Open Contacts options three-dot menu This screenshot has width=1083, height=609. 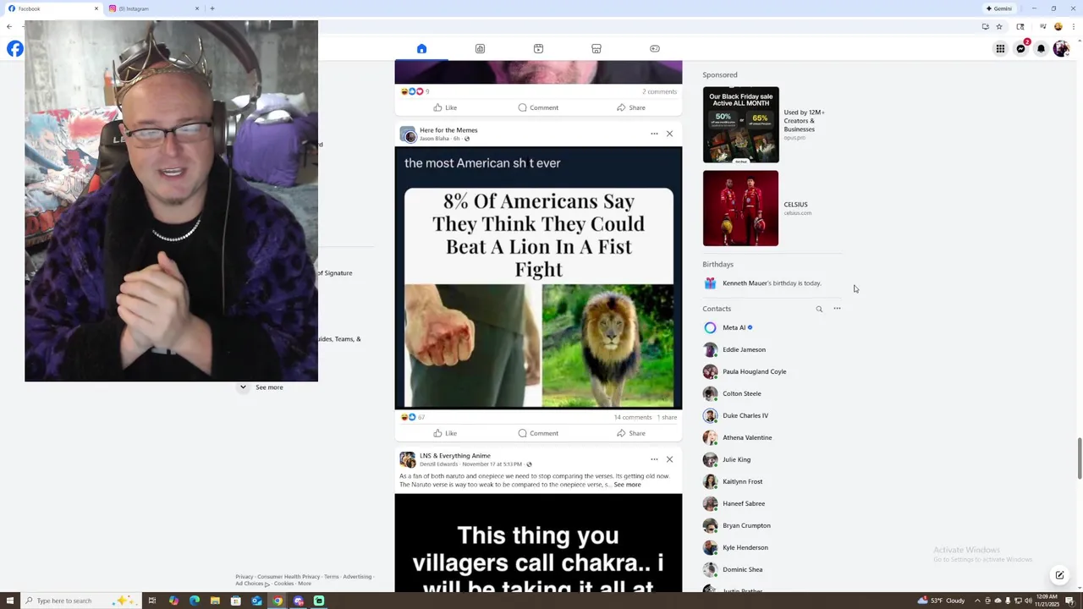(837, 309)
